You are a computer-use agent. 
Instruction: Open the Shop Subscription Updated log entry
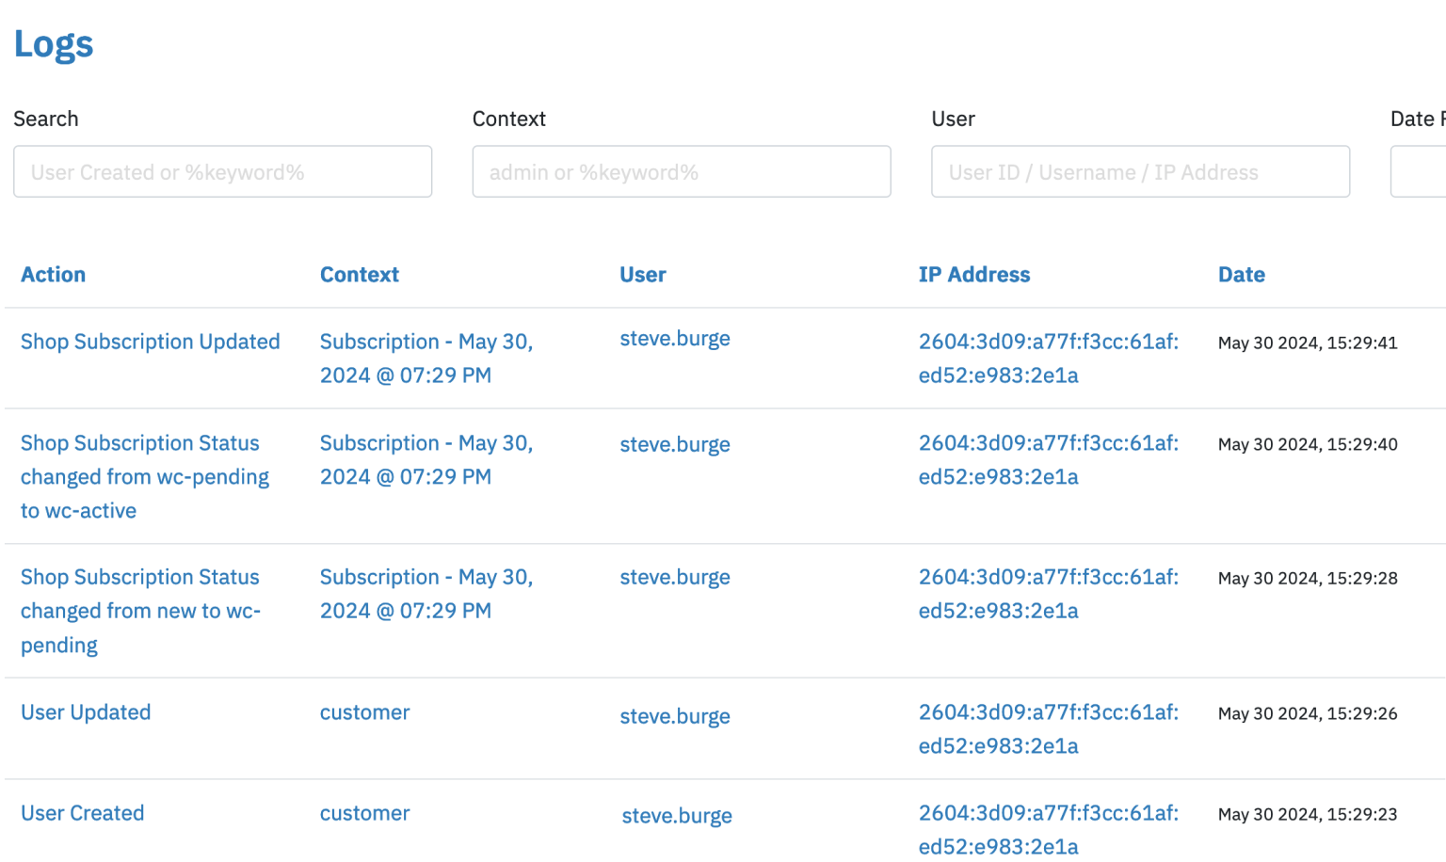tap(150, 342)
